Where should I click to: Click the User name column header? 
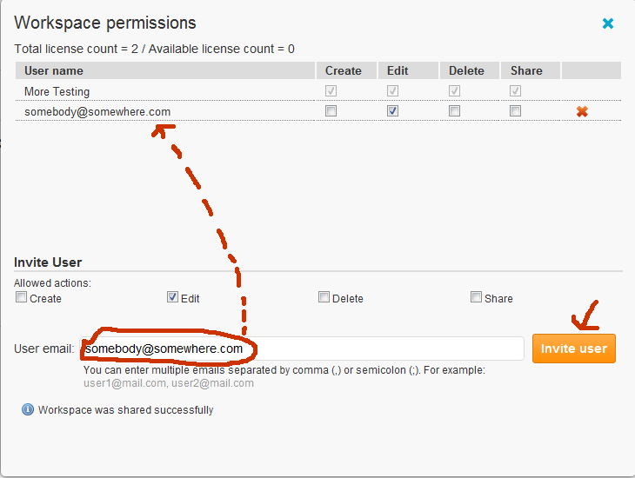click(54, 70)
